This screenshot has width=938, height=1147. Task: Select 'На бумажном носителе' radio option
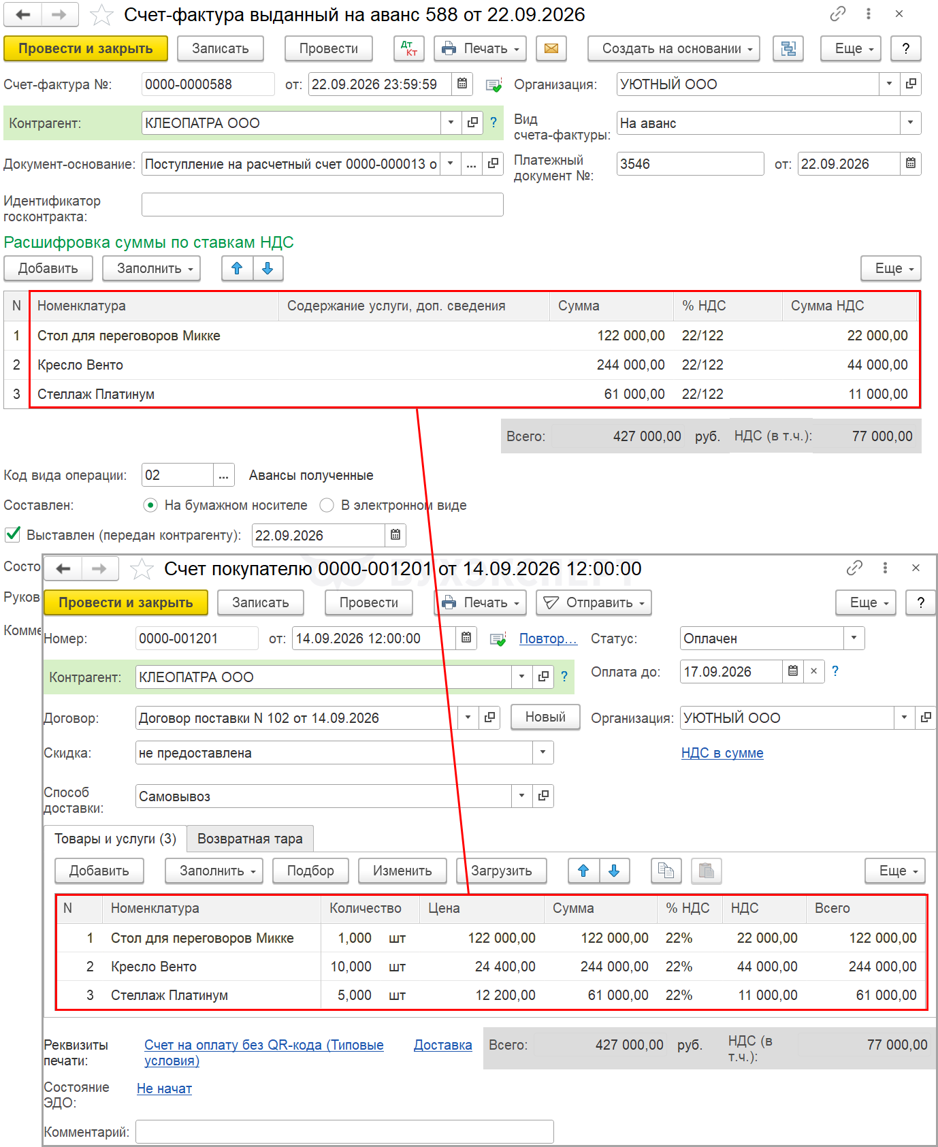pyautogui.click(x=150, y=505)
